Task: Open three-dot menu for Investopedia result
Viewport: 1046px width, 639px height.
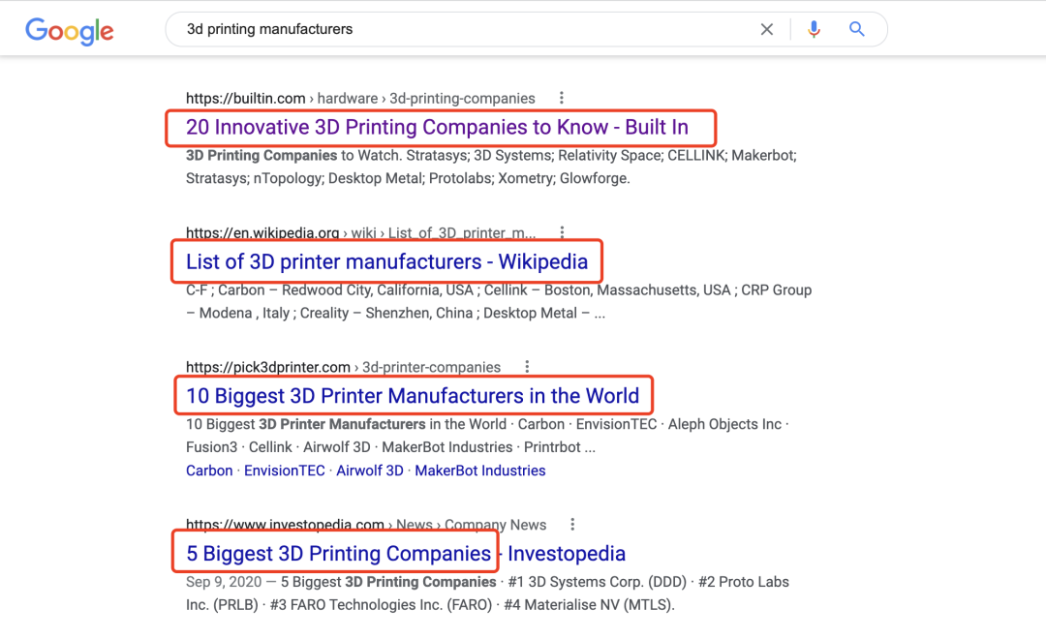Action: [x=572, y=525]
